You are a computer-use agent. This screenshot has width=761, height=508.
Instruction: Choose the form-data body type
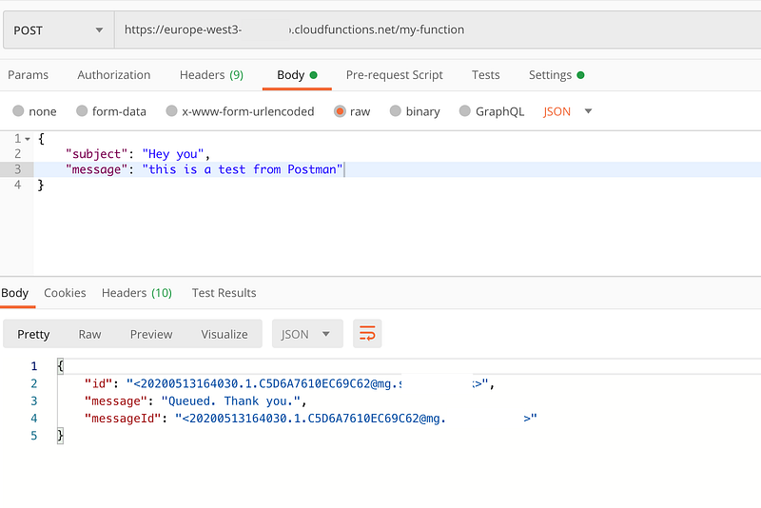82,111
